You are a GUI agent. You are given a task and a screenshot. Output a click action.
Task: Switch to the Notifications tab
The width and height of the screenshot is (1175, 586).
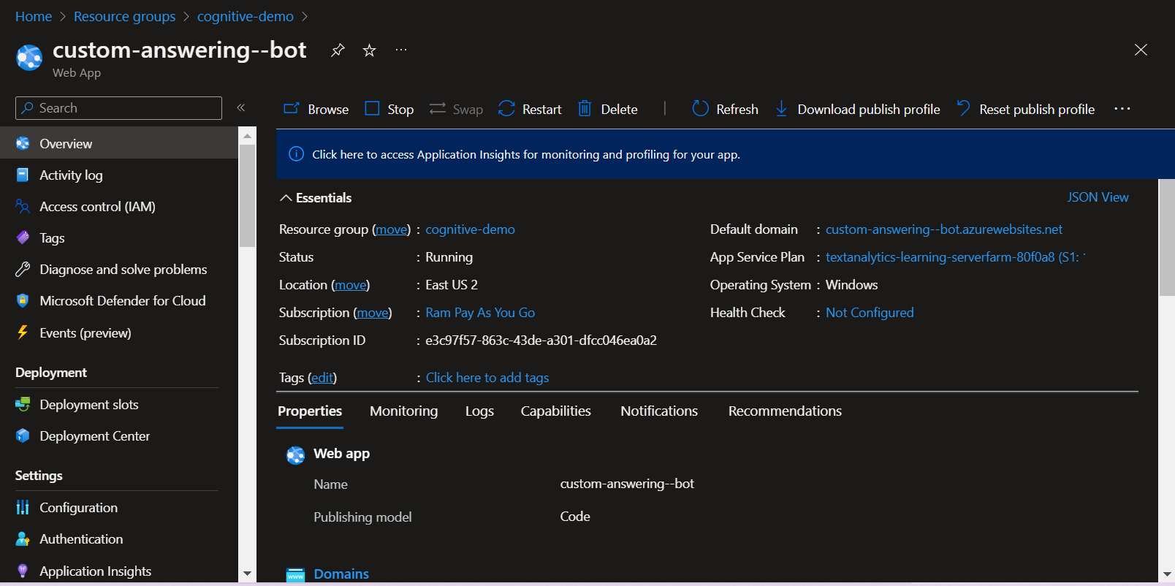tap(659, 411)
